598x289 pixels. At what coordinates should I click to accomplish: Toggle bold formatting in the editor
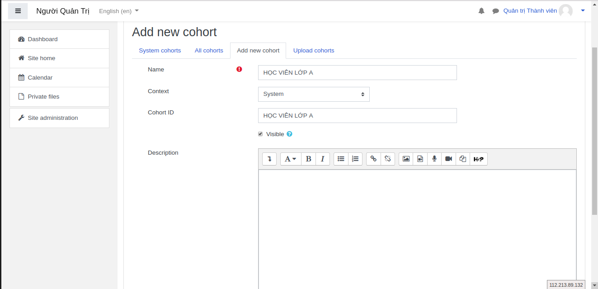tap(308, 159)
